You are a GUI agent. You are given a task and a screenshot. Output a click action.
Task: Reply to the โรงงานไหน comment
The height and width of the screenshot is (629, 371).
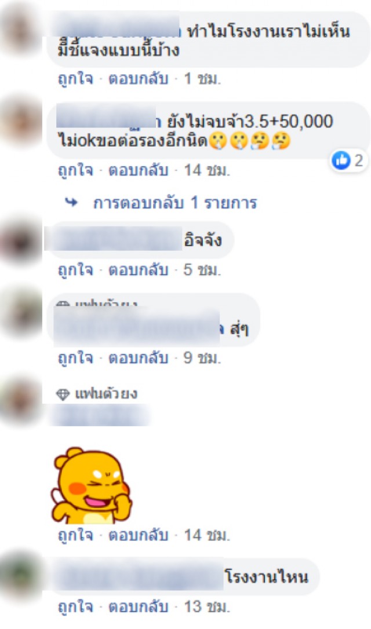pos(139,606)
